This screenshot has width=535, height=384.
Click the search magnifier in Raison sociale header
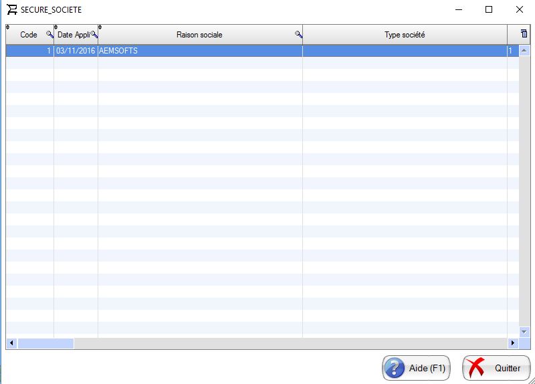tap(298, 34)
